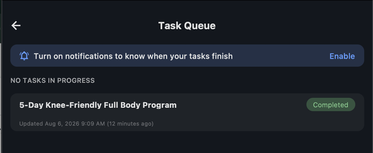Click the '5-Day' prefix of the task title
The image size is (373, 153).
coord(31,105)
